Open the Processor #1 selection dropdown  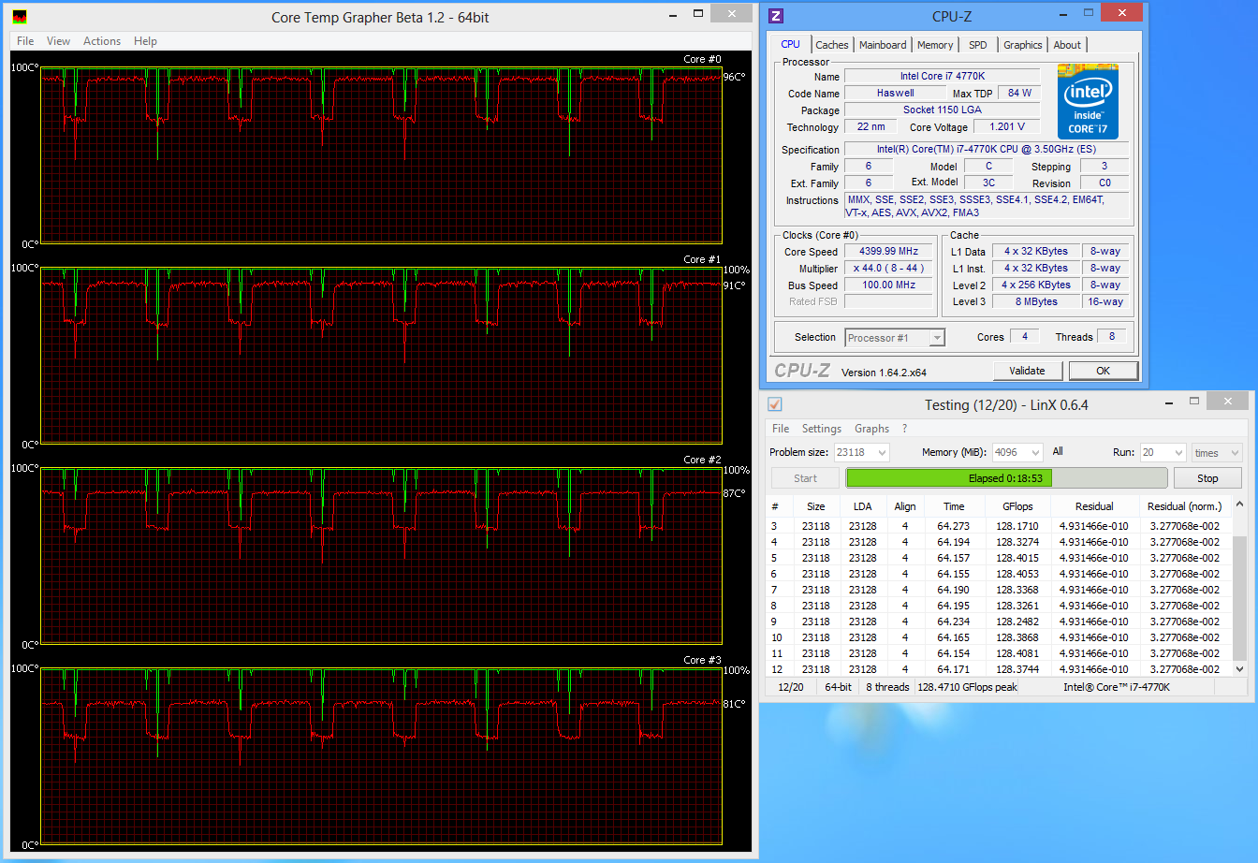[937, 338]
